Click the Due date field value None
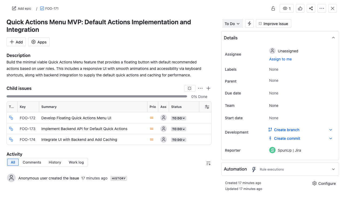Viewport: 345px width, 200px height. point(274,93)
